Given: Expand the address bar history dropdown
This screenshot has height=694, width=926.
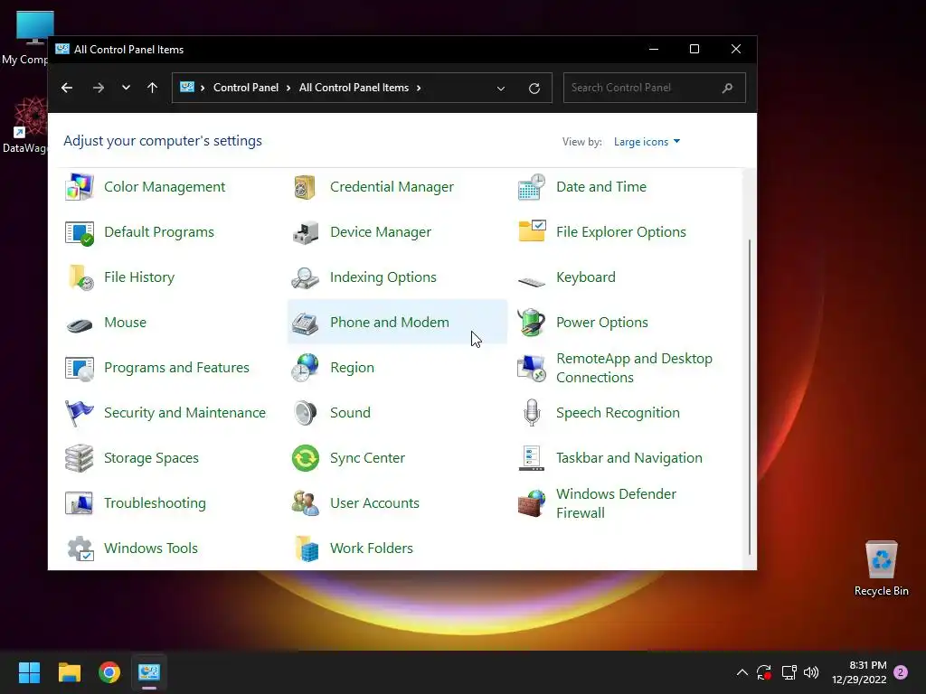Looking at the screenshot, I should click(x=501, y=89).
